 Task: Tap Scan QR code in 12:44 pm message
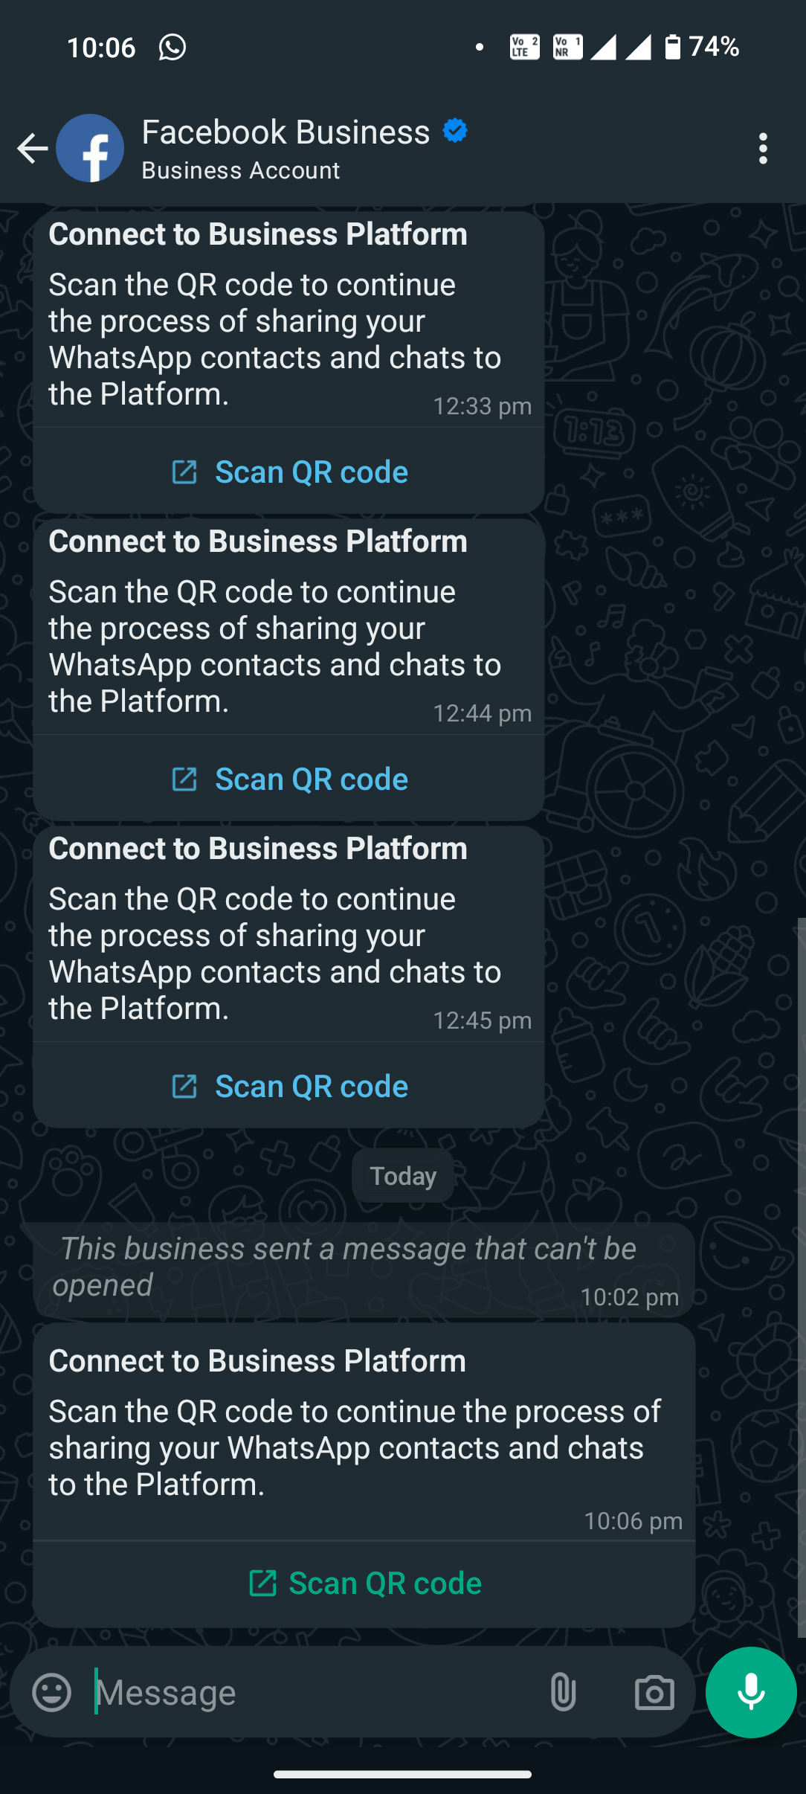click(289, 779)
